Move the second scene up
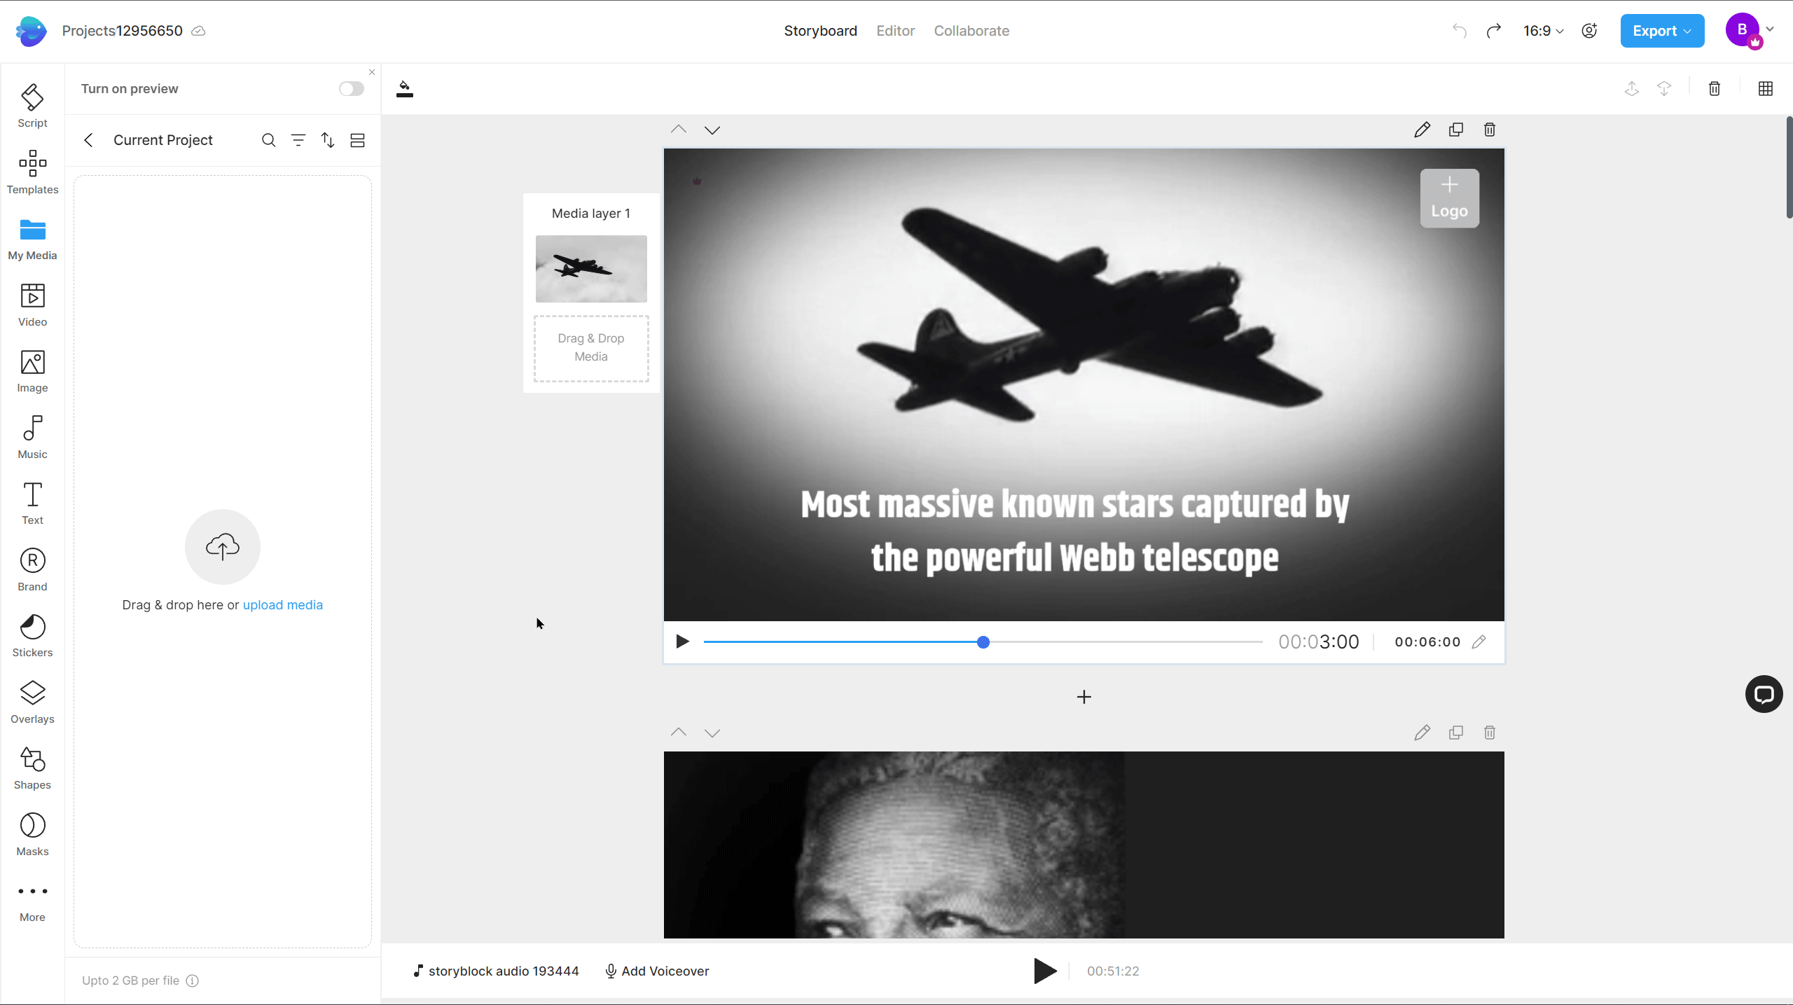1793x1005 pixels. click(678, 733)
